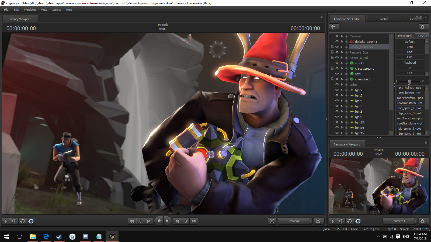Select the Procedural tab
Viewport: 431px width, 242px height.
pos(405,36)
